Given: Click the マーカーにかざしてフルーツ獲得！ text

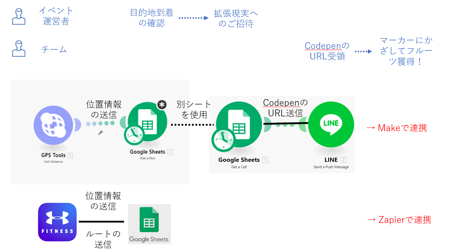Looking at the screenshot, I should point(406,51).
